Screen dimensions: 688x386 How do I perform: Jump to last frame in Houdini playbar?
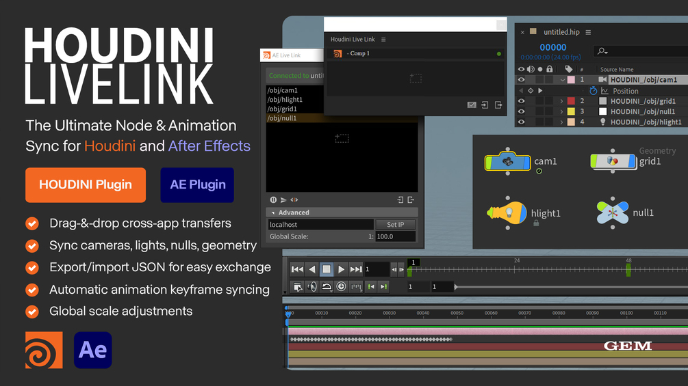356,269
